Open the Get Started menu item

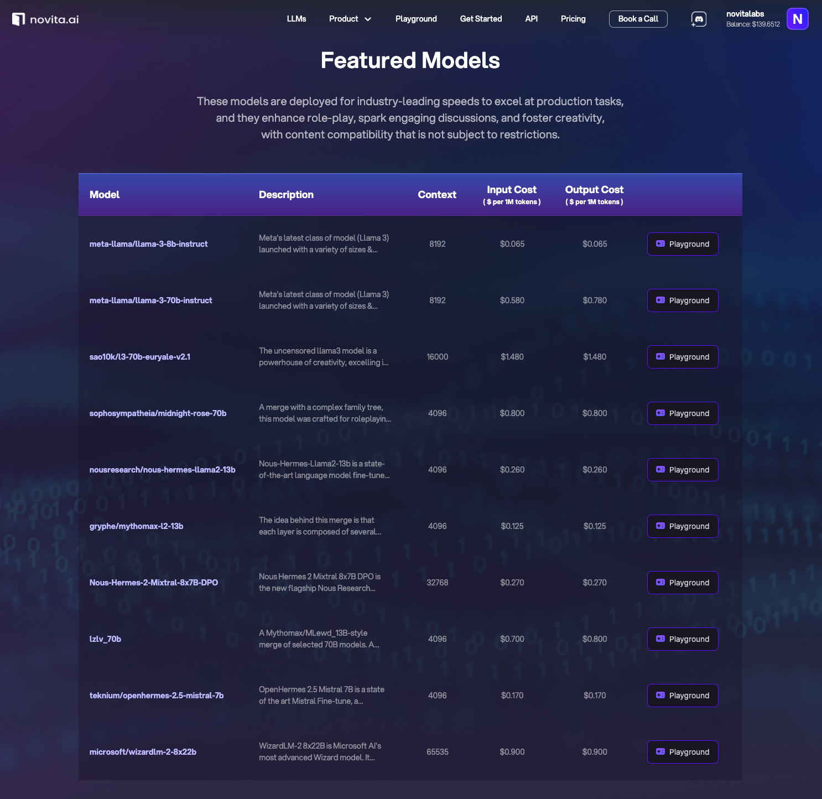(481, 19)
